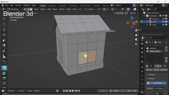The height and width of the screenshot is (95, 169).
Task: Switch to face select mode
Action: click(x=31, y=9)
